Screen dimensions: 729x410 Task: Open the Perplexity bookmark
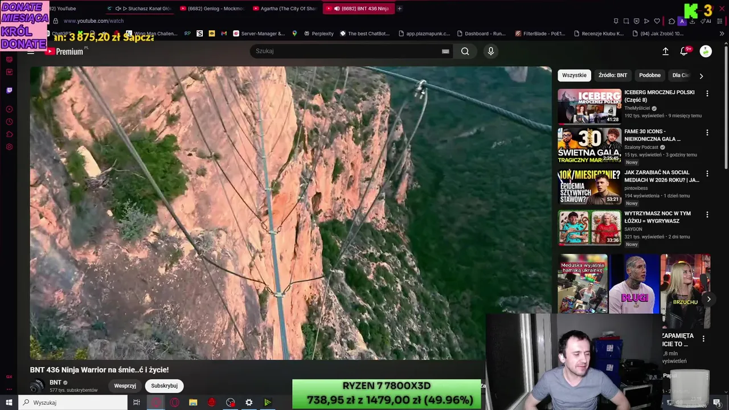pyautogui.click(x=318, y=34)
